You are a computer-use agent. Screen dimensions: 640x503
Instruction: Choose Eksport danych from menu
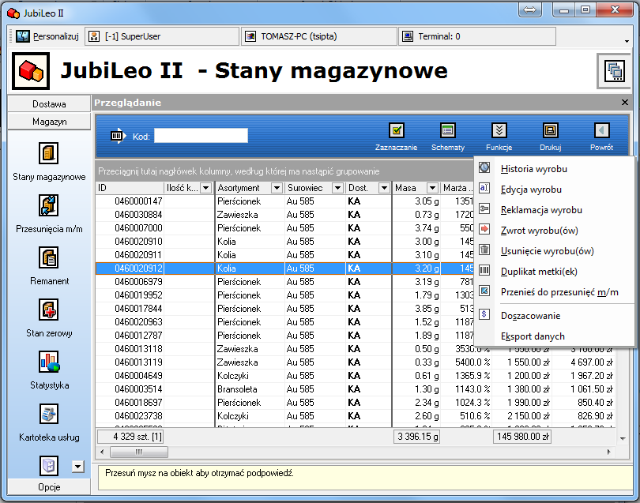click(x=555, y=336)
